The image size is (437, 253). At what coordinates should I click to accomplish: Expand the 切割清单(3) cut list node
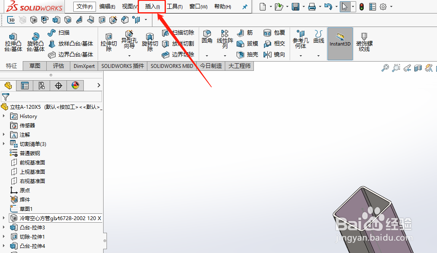point(4,143)
